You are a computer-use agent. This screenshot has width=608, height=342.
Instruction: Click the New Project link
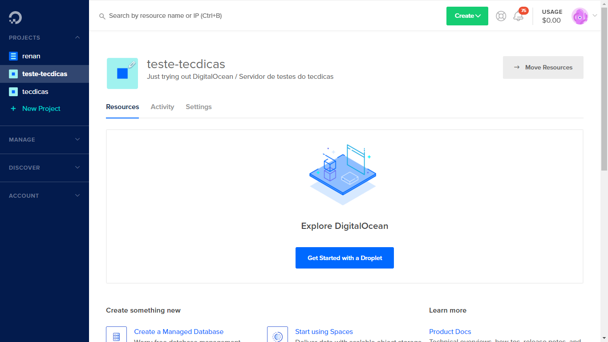point(41,109)
